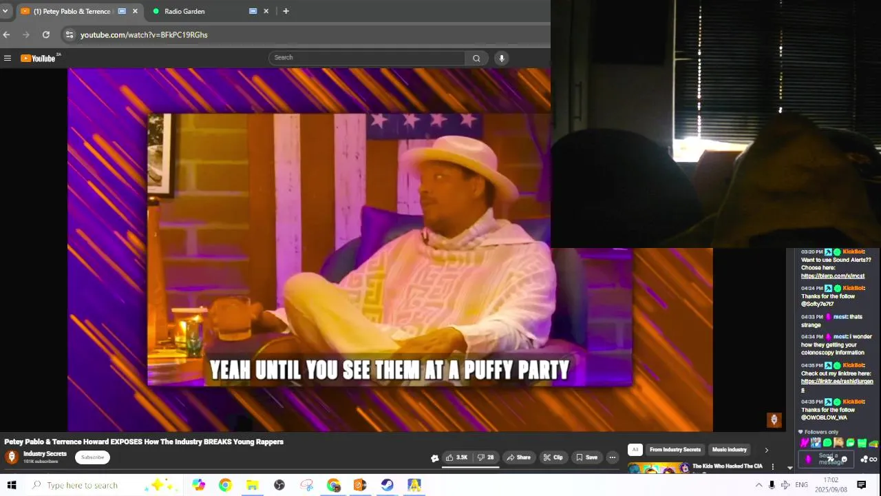Open File Explorer from the taskbar

252,485
